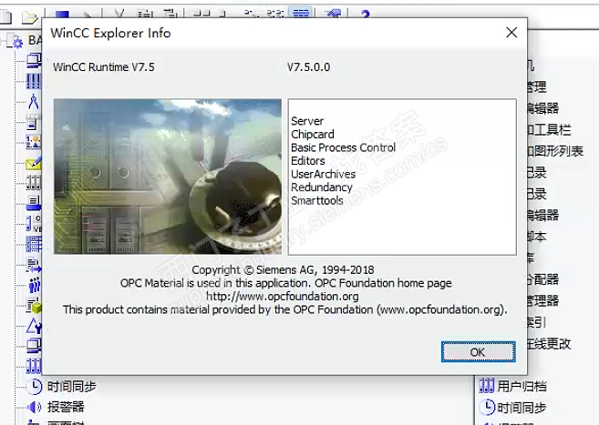The image size is (599, 425).
Task: Select User Administrator people icon in tree
Action: pos(35,285)
